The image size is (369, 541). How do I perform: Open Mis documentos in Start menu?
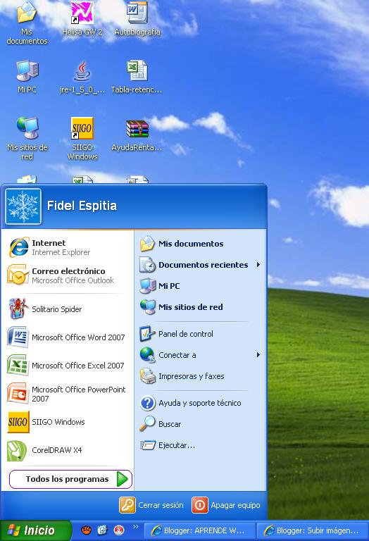click(200, 244)
